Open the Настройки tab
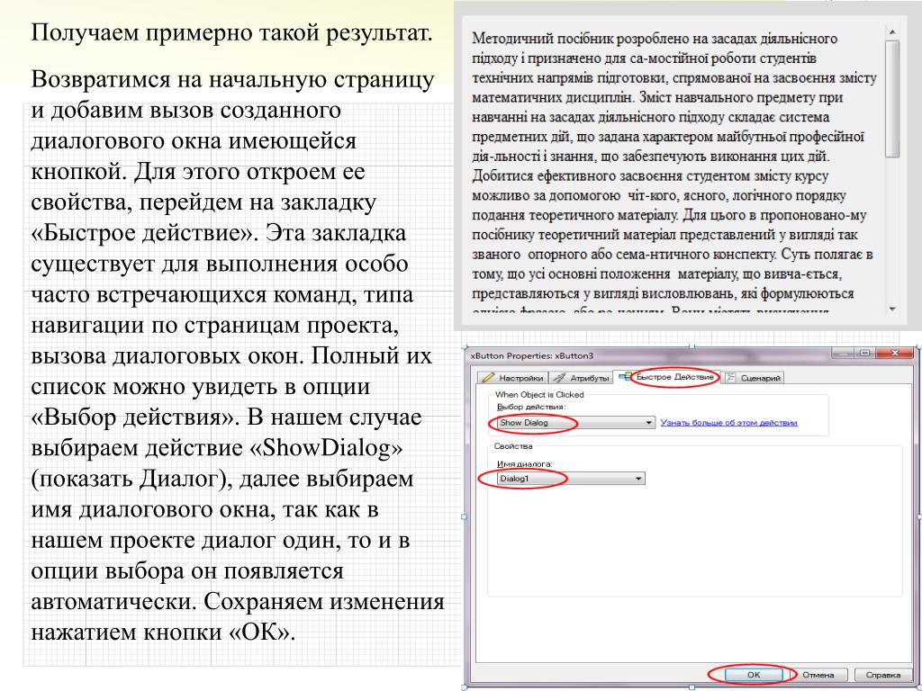 coord(512,378)
